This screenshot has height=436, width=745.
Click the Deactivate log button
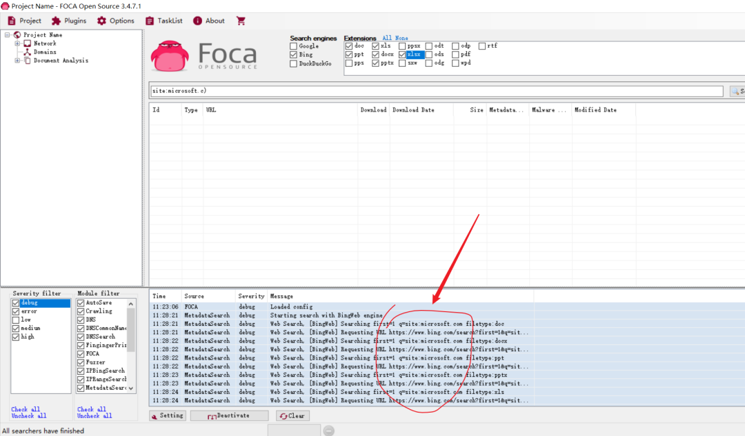coord(229,415)
